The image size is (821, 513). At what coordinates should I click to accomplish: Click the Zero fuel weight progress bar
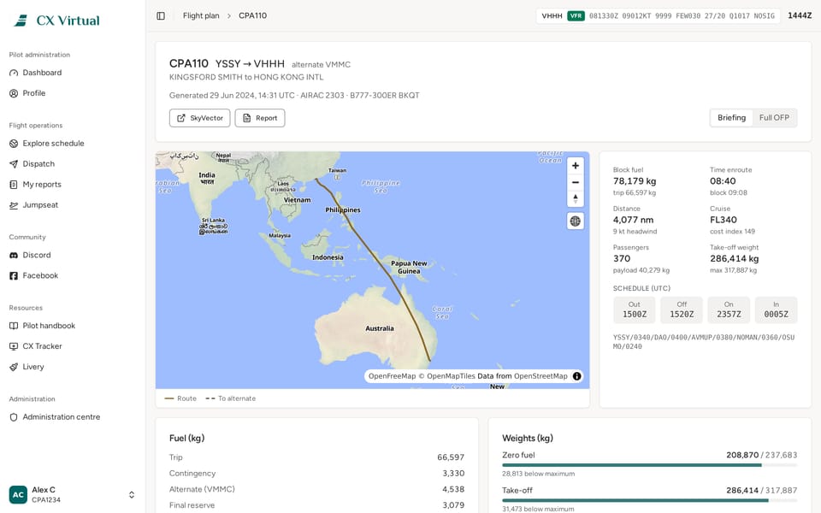click(x=649, y=465)
